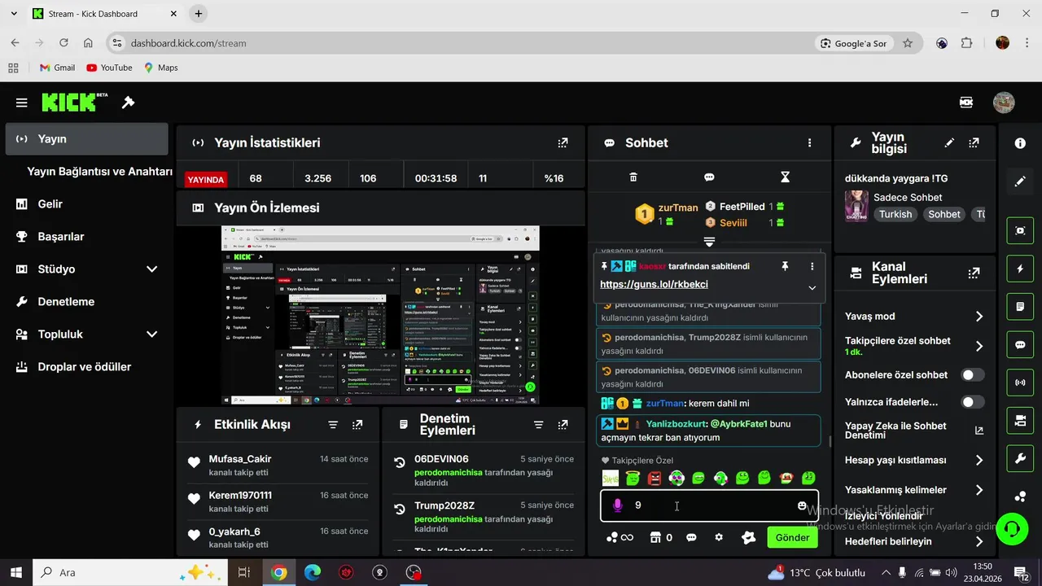Open Başarılar in the sidebar
This screenshot has height=586, width=1042.
(x=86, y=236)
